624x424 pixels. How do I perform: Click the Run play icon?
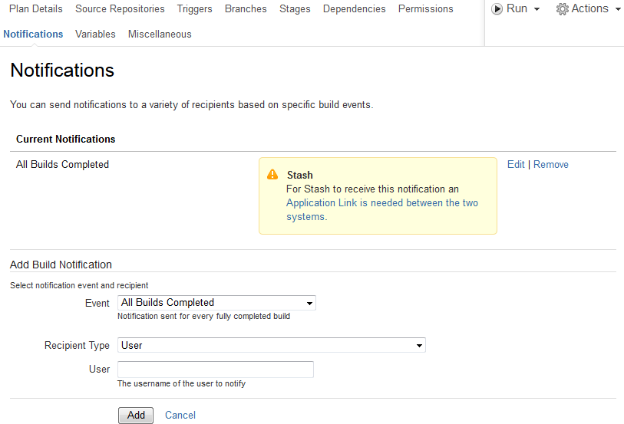tap(497, 9)
